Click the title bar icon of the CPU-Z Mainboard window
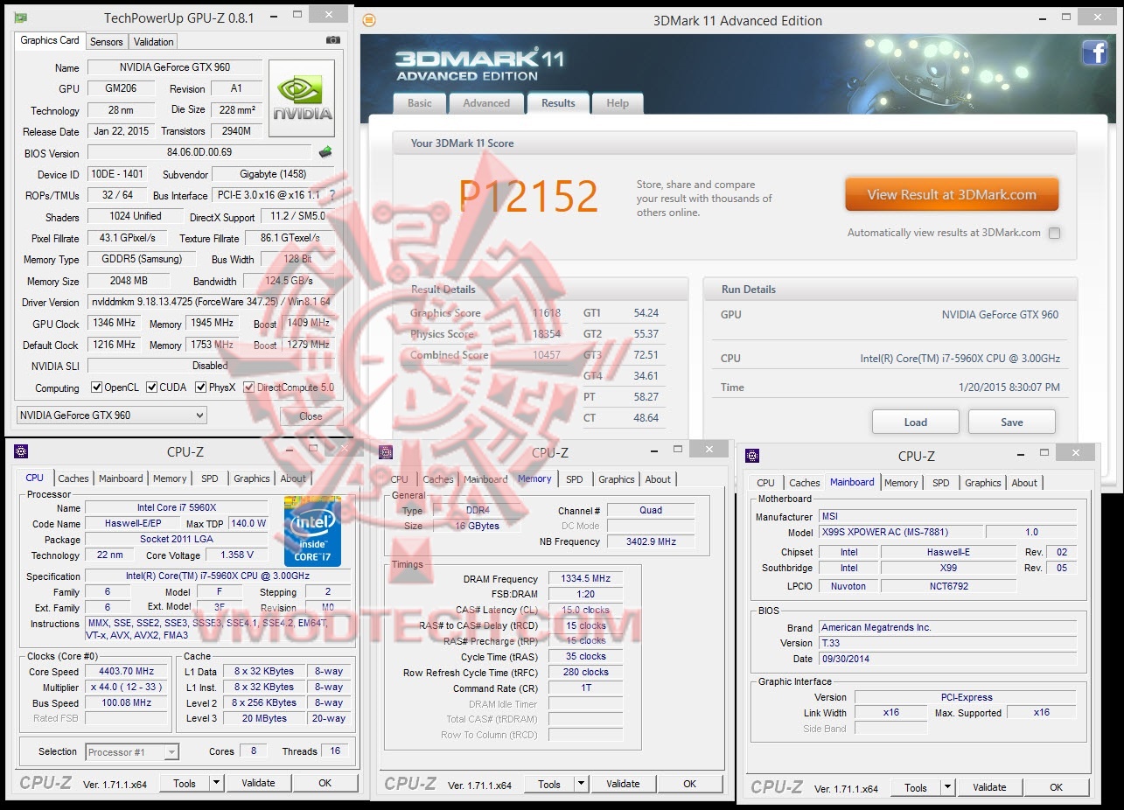Viewport: 1124px width, 810px height. pyautogui.click(x=752, y=456)
